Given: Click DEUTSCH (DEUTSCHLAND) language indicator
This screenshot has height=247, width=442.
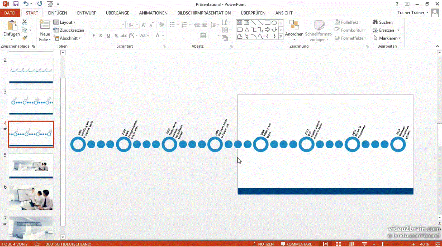Looking at the screenshot, I should (x=68, y=244).
